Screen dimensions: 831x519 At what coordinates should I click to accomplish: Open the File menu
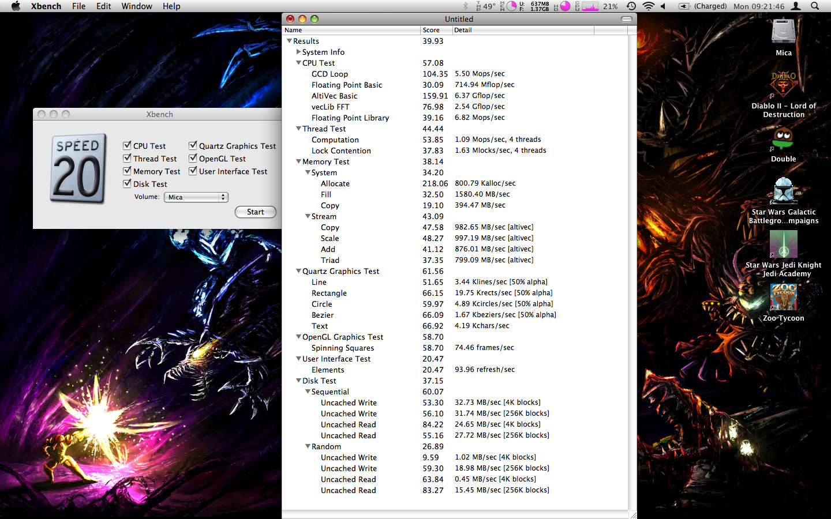(78, 6)
